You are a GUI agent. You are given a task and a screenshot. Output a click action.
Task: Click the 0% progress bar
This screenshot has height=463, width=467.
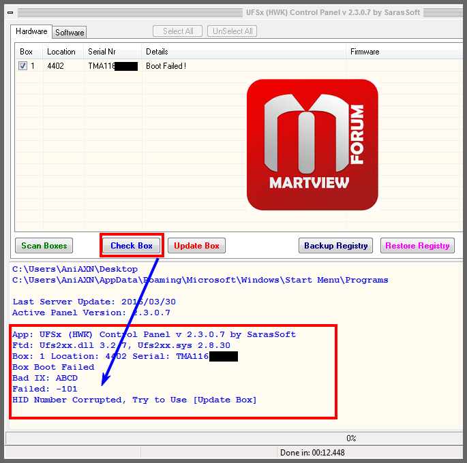pos(234,438)
